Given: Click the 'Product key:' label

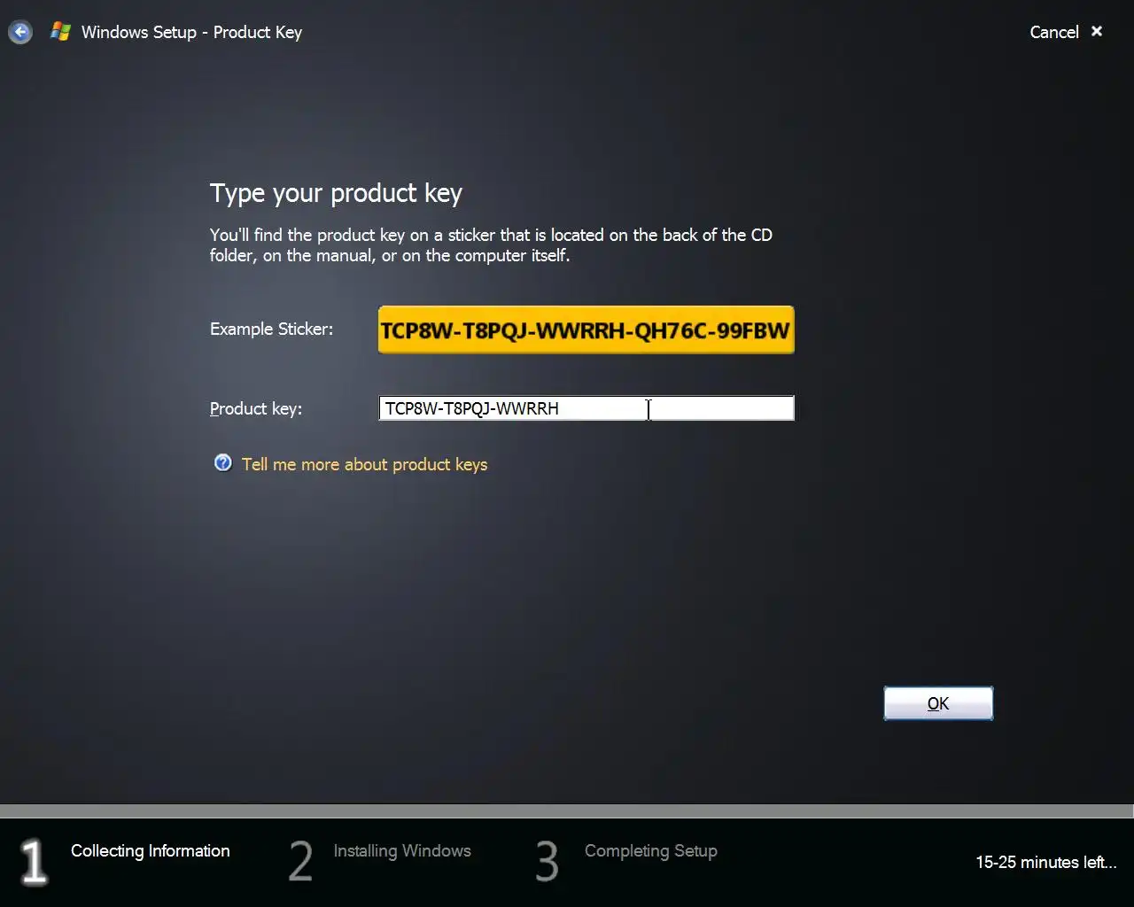Looking at the screenshot, I should 256,408.
